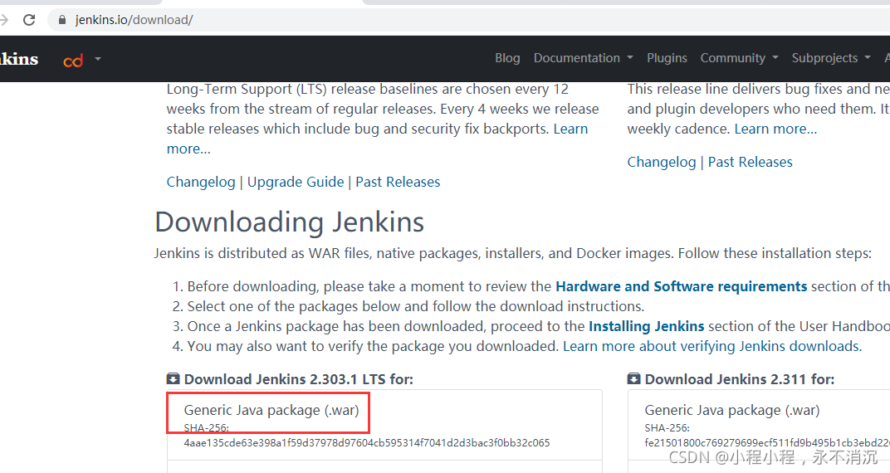Open the CD Foundation logo menu
The image size is (890, 473).
(x=73, y=60)
